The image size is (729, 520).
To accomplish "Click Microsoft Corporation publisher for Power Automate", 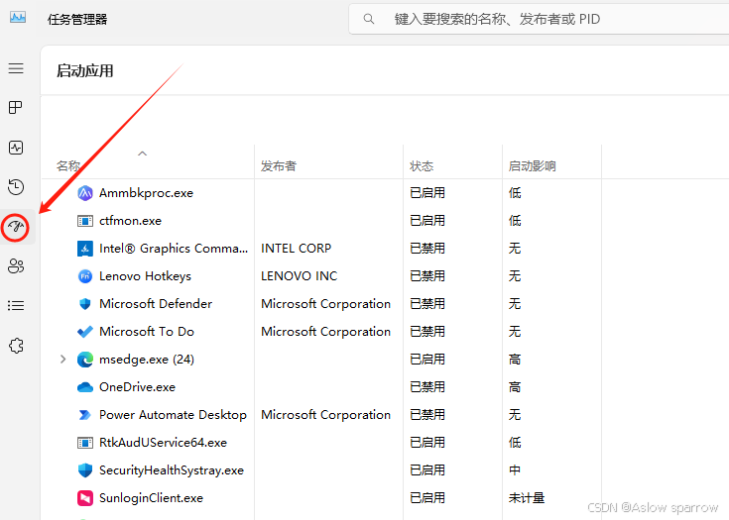I will (x=326, y=415).
